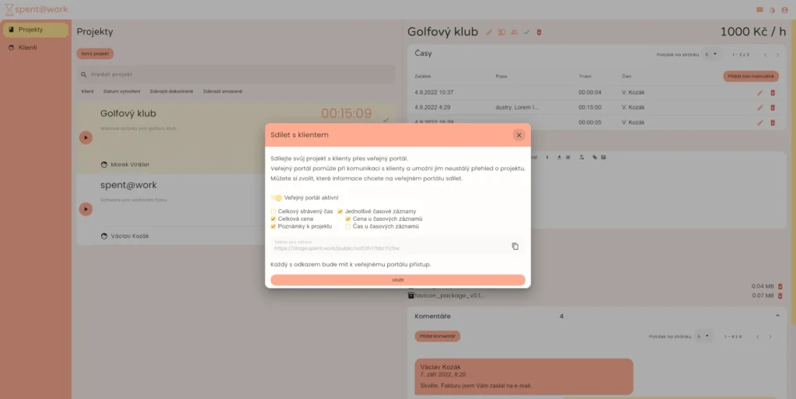Delete the 0.04 MB attachment file
Image resolution: width=796 pixels, height=399 pixels.
point(780,286)
